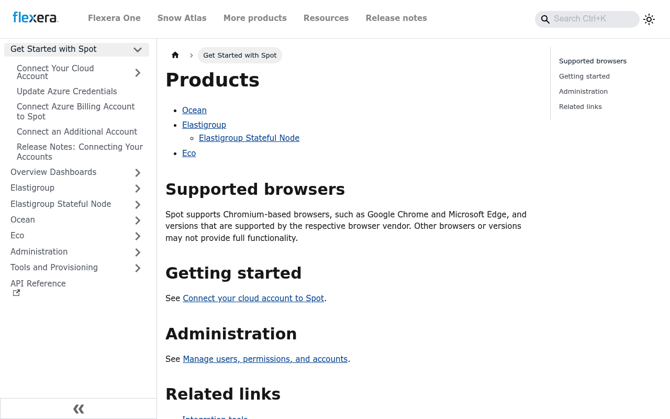Click the API Reference external link icon
The image size is (670, 419).
click(x=16, y=293)
